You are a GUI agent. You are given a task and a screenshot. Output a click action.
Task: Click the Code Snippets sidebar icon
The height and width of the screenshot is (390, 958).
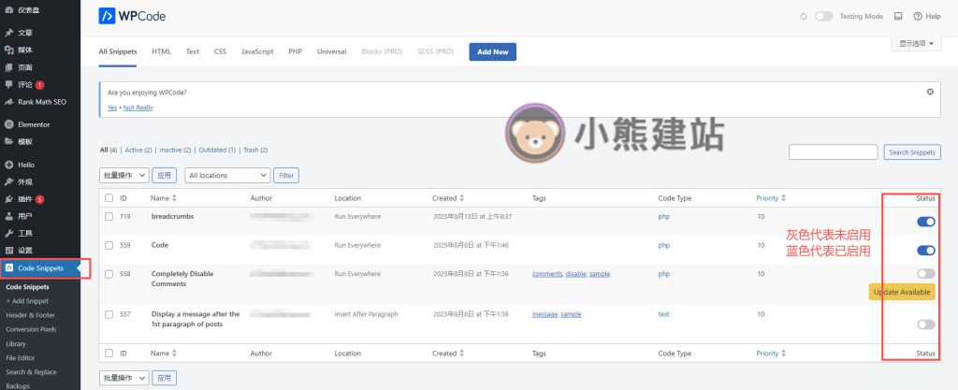pos(8,267)
